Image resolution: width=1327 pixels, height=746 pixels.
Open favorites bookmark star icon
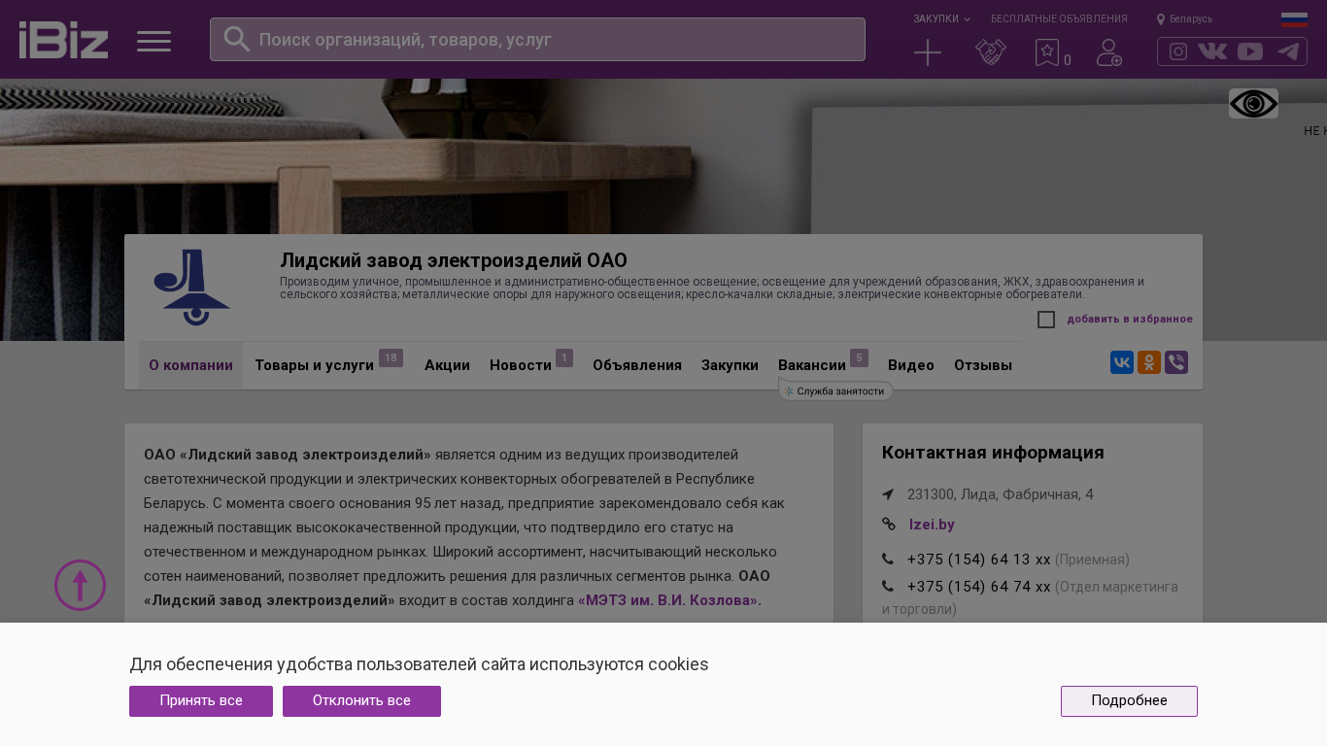point(1047,52)
